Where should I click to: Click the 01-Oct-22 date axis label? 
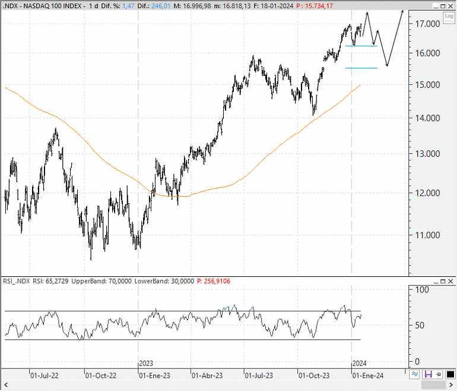click(x=100, y=376)
